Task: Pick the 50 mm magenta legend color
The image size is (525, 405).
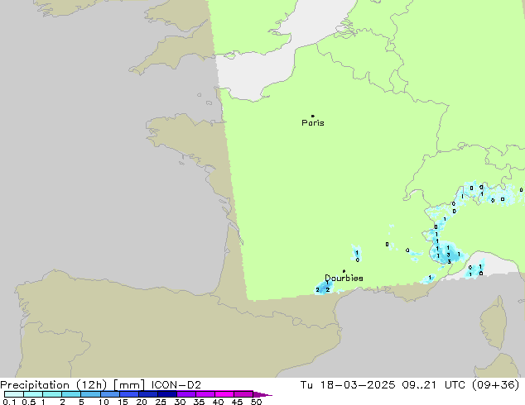Action: click(253, 394)
